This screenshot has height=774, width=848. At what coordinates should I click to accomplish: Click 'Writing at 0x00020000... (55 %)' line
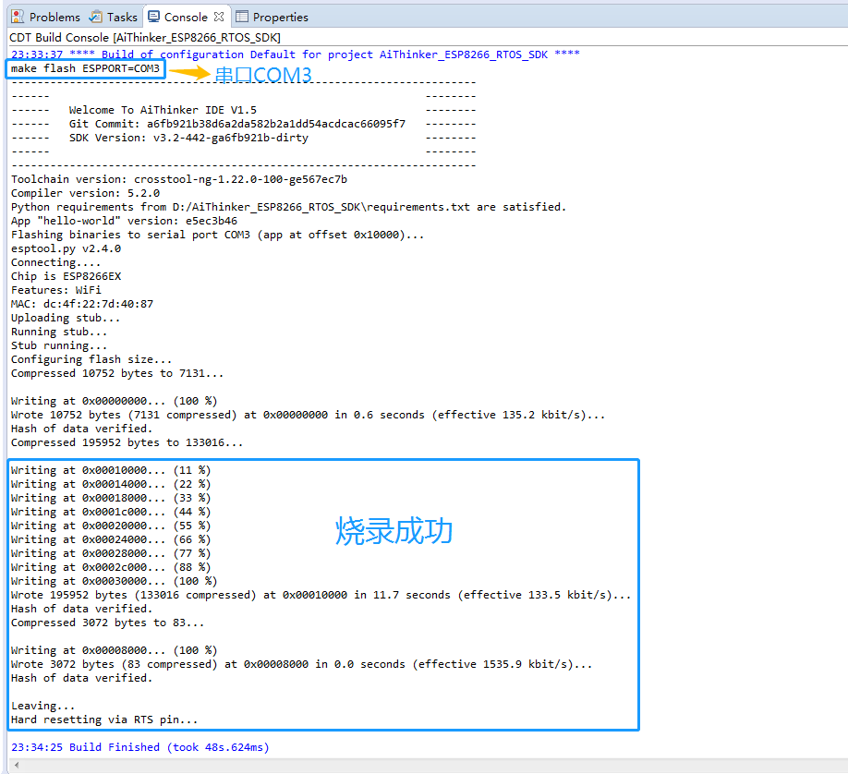(x=111, y=526)
